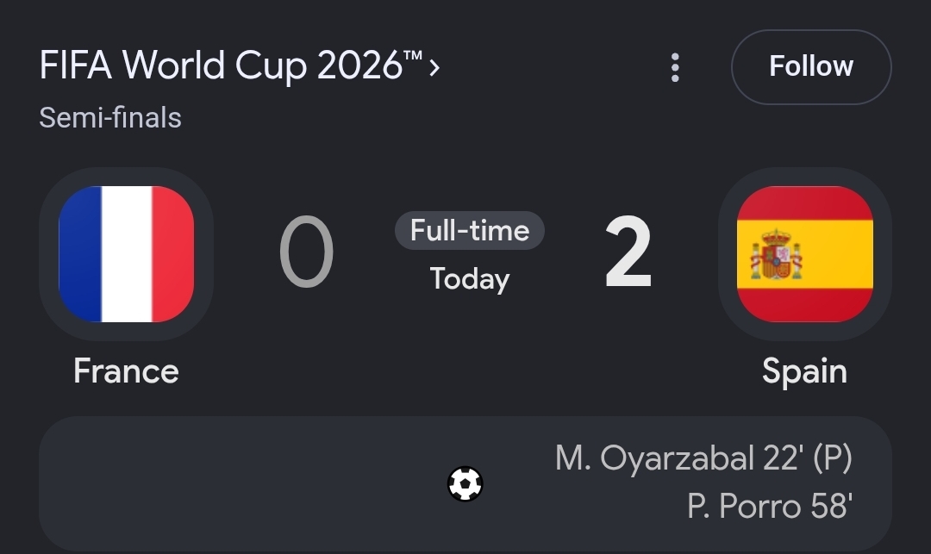Click the Full-time status badge
This screenshot has width=931, height=554.
470,230
